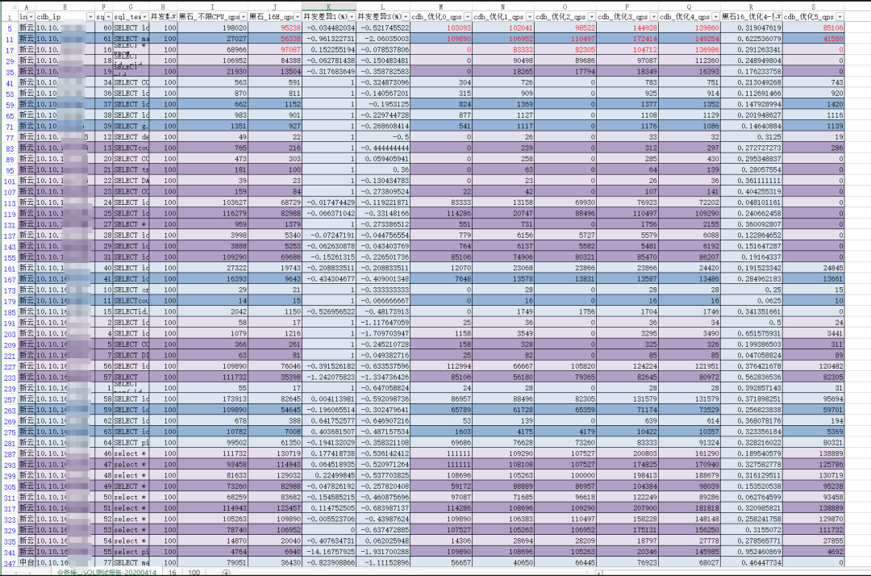This screenshot has height=576, width=871.
Task: Click the cell containing 0.46447734
Action: point(752,562)
